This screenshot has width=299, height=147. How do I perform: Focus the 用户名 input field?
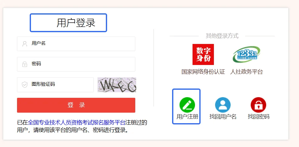click(x=76, y=44)
